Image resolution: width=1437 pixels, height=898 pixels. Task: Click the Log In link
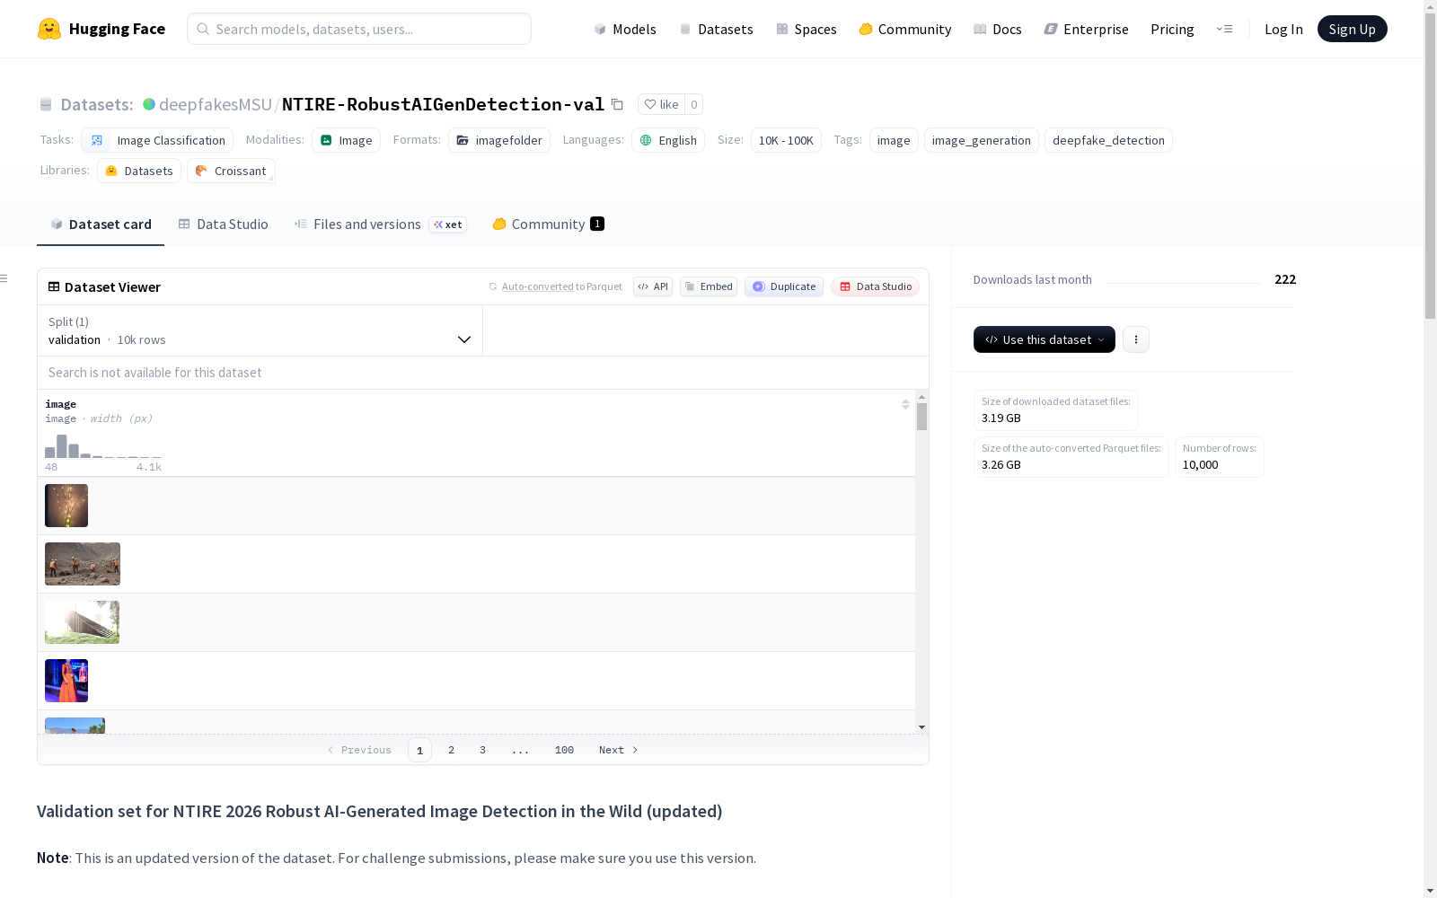tap(1283, 29)
